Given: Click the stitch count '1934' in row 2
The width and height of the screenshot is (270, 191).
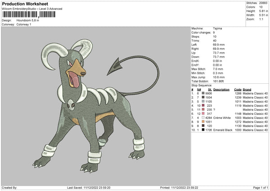Looking at the screenshot, I should 208,98.
